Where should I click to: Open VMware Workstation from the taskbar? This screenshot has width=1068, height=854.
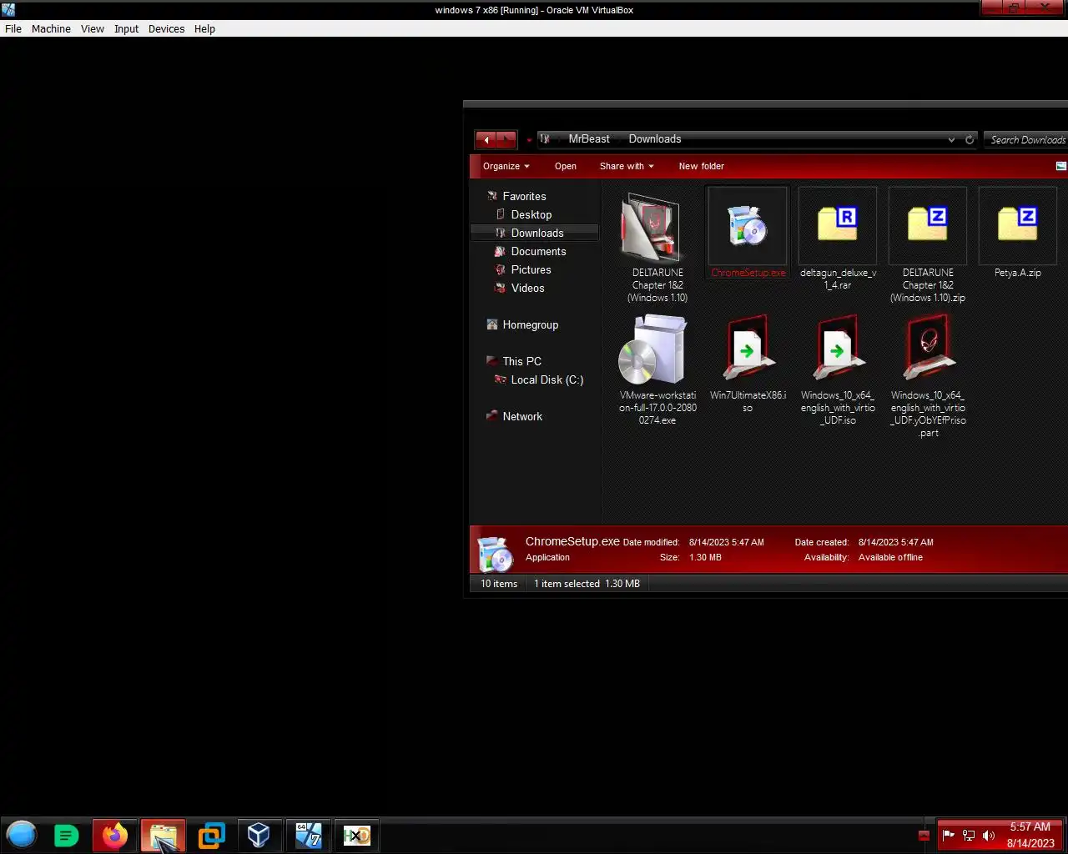pos(211,835)
